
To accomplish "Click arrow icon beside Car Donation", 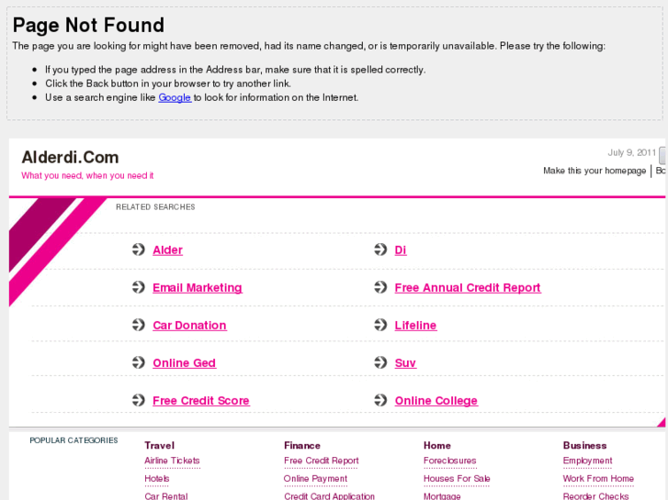I will click(139, 325).
